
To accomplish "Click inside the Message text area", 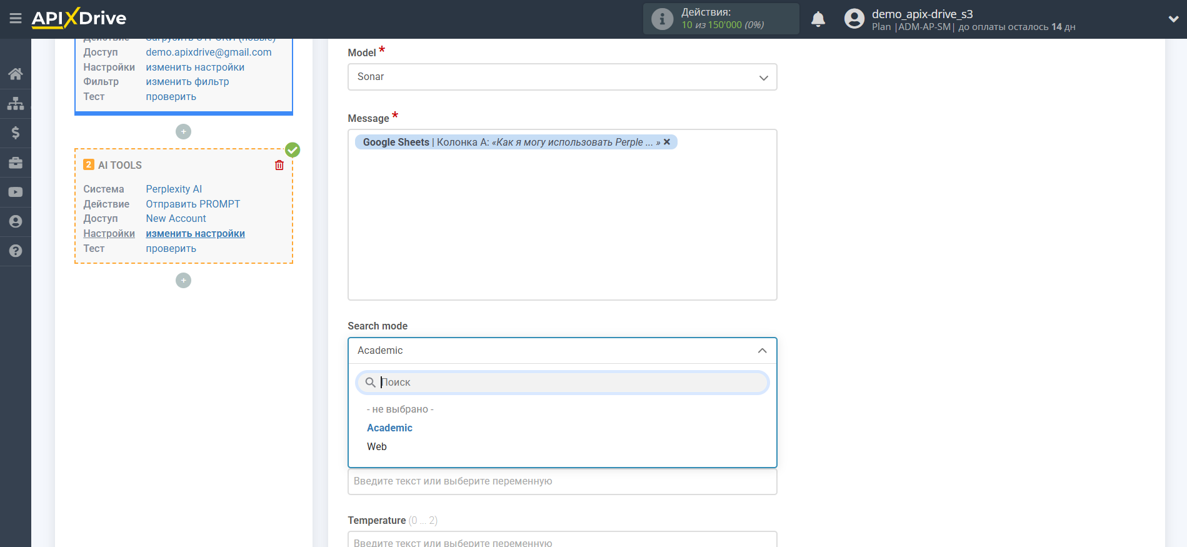I will 562,214.
